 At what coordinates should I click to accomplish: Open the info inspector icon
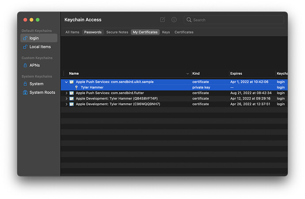tap(174, 19)
